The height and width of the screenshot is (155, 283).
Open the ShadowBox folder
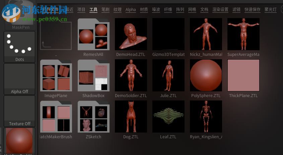click(93, 75)
